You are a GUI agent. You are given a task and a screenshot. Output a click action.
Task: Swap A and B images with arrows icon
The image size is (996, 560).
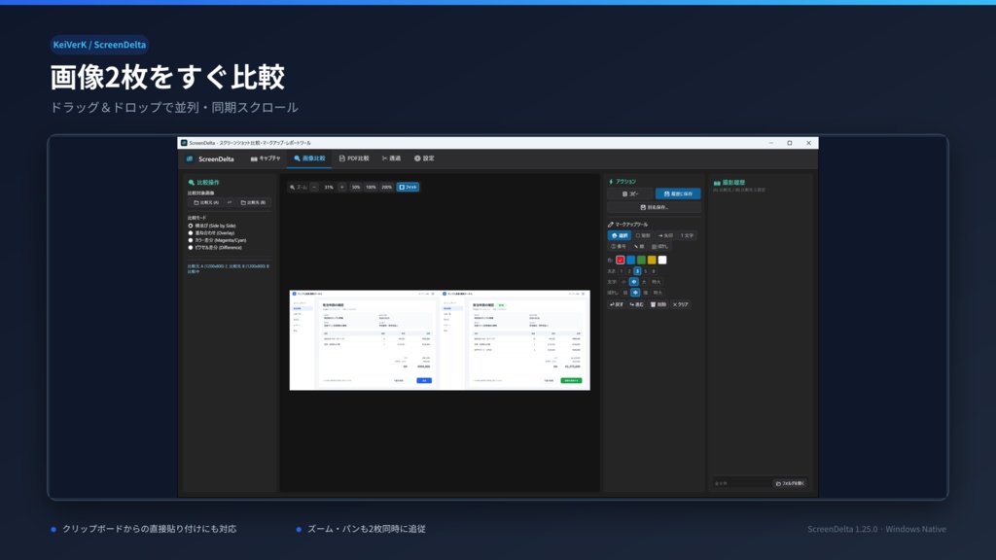[x=230, y=202]
